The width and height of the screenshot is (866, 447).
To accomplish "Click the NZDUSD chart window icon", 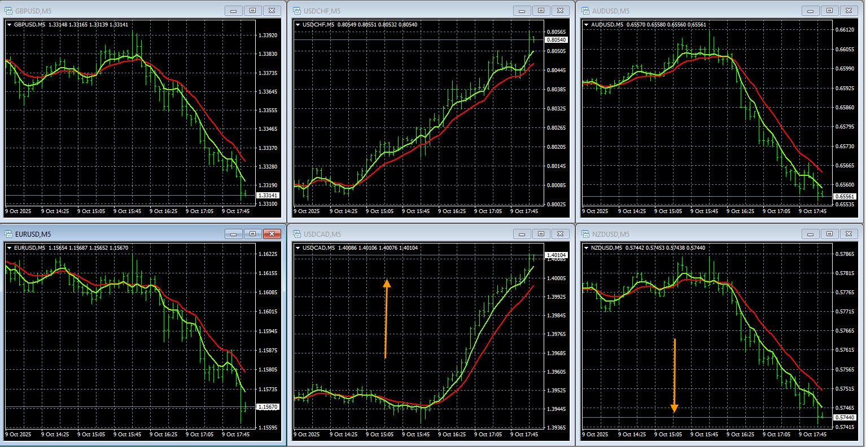I will pos(585,234).
